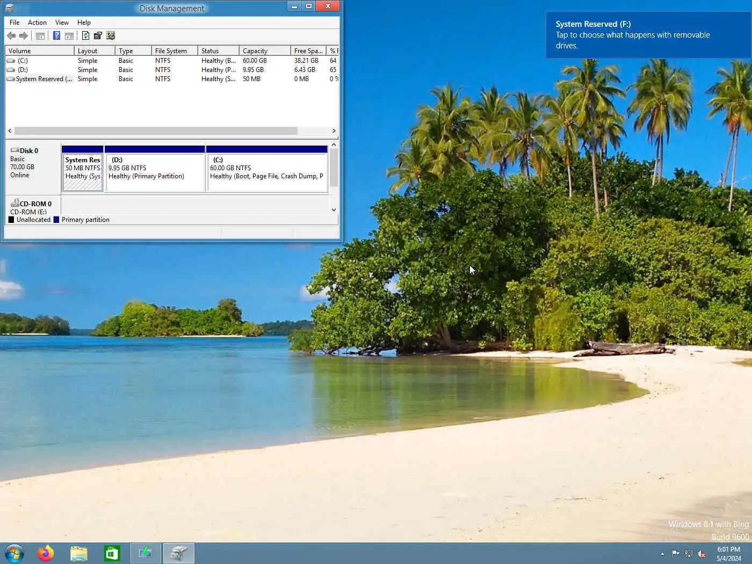The height and width of the screenshot is (564, 752).
Task: Click the CD-ROM (E:) label
Action: tap(28, 212)
